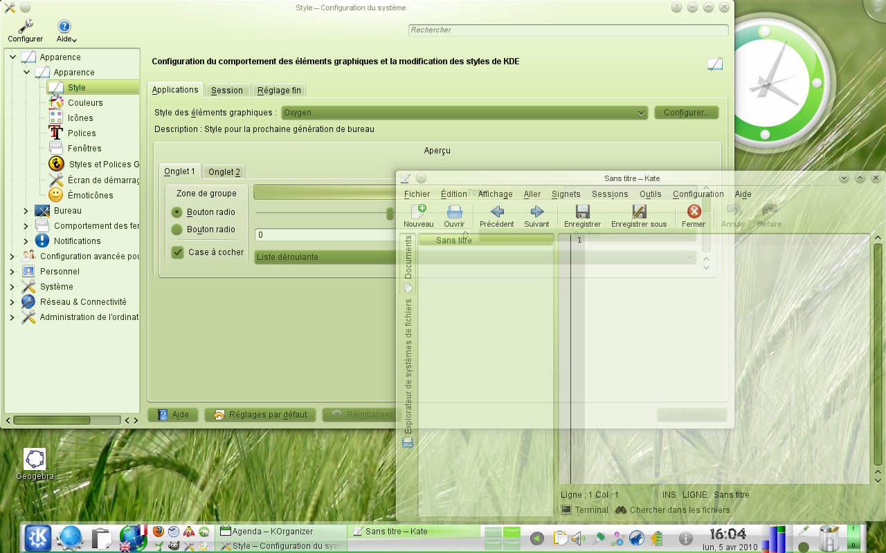This screenshot has height=553, width=886.
Task: Click Nouveau document icon in Kate
Action: click(419, 212)
